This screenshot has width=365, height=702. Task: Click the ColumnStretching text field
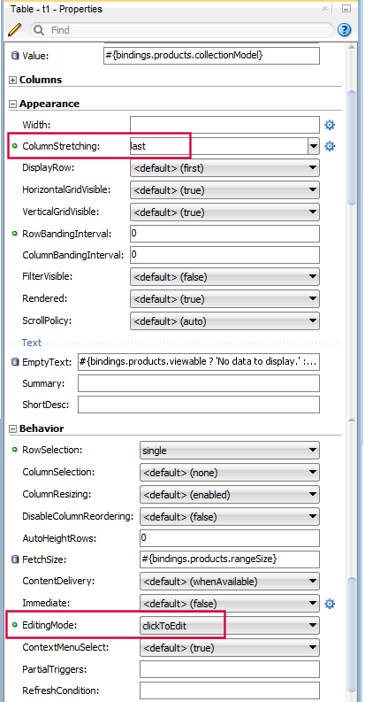pos(218,146)
